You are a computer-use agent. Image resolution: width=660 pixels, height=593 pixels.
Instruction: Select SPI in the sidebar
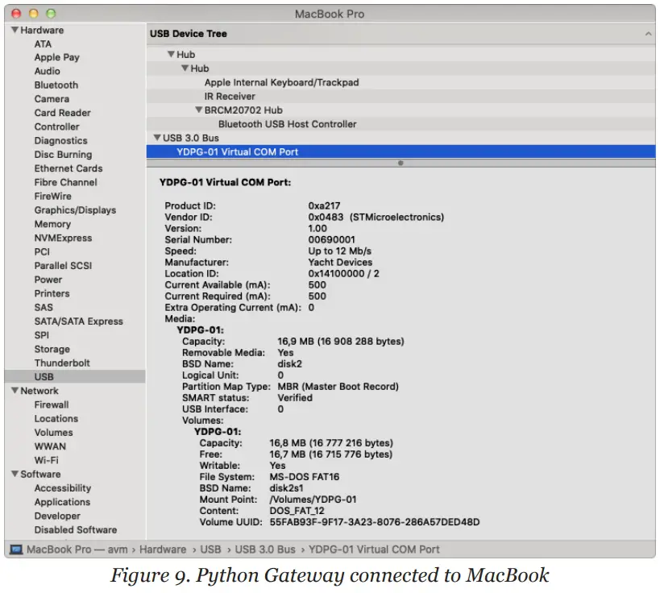point(42,335)
